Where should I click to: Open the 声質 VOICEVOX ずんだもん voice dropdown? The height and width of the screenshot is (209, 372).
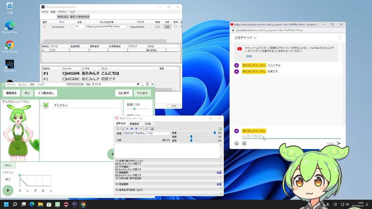tap(146, 134)
